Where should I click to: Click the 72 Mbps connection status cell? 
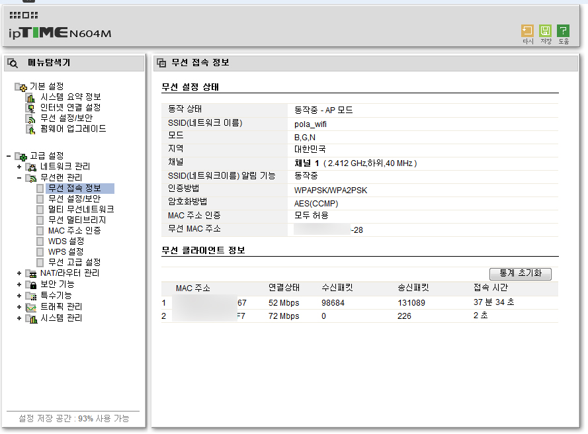pyautogui.click(x=284, y=316)
